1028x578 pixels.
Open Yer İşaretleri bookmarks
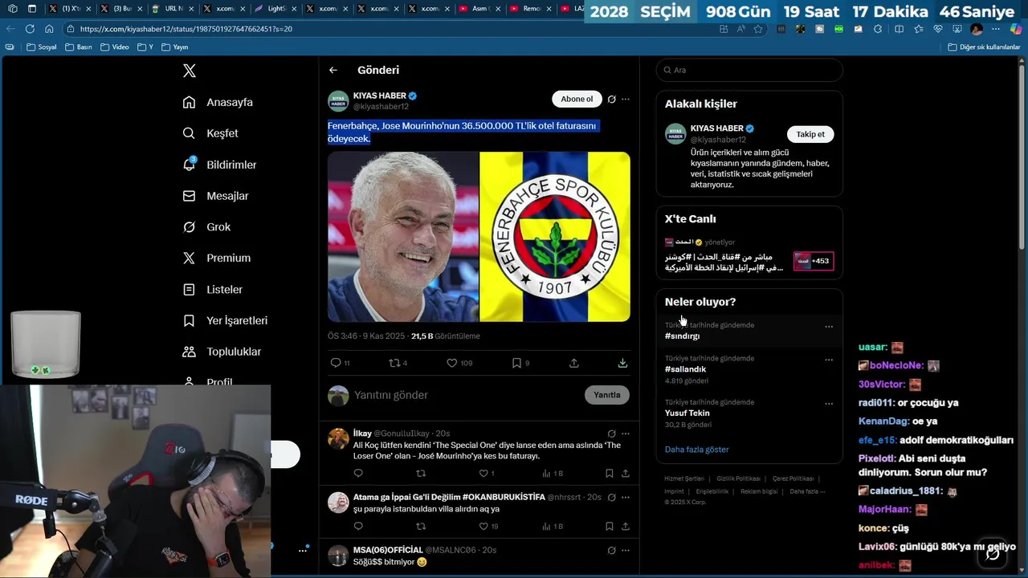(x=225, y=320)
